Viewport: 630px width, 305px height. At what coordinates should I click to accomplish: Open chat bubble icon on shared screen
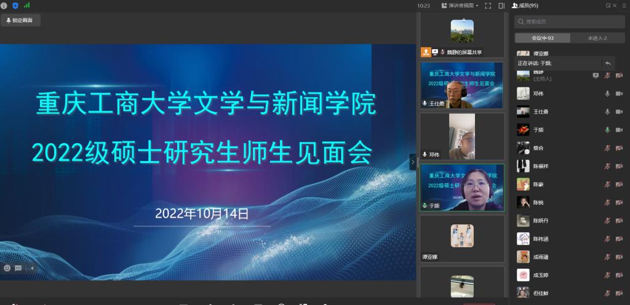coord(18,268)
